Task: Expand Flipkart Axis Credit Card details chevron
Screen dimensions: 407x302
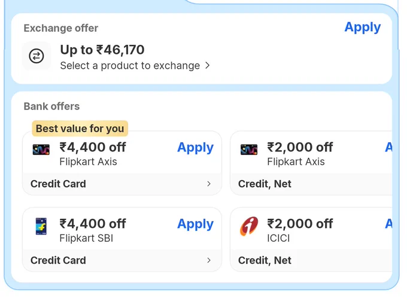Action: (x=209, y=184)
